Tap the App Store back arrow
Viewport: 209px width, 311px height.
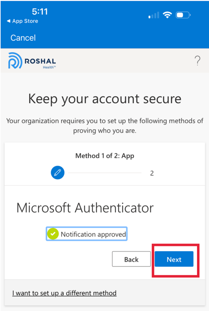tap(9, 21)
